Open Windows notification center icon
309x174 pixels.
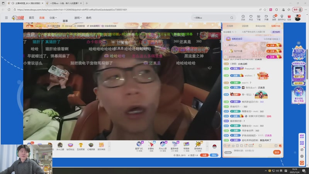(x=304, y=171)
